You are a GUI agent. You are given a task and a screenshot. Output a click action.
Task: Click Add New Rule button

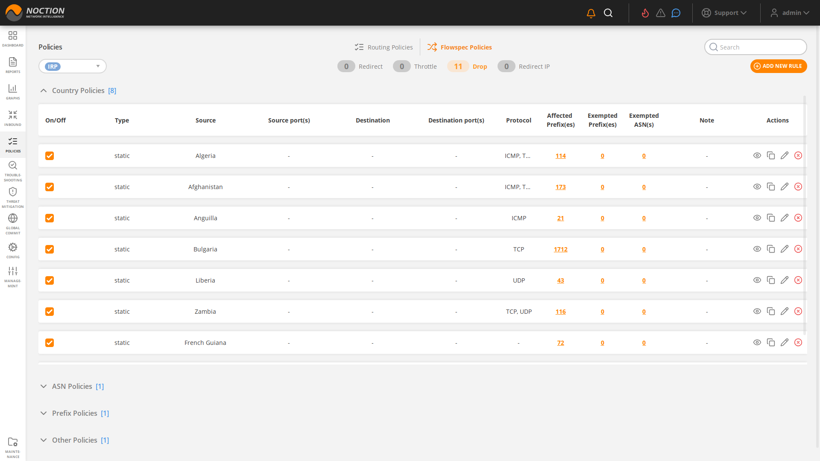tap(778, 66)
